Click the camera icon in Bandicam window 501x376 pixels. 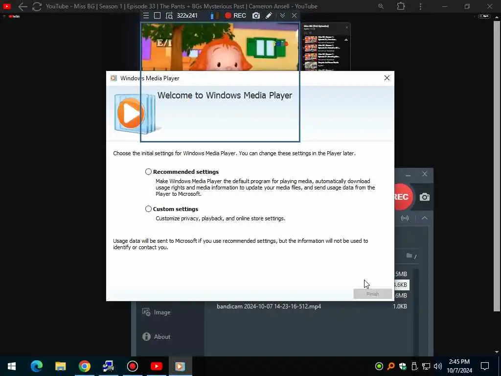(x=425, y=197)
